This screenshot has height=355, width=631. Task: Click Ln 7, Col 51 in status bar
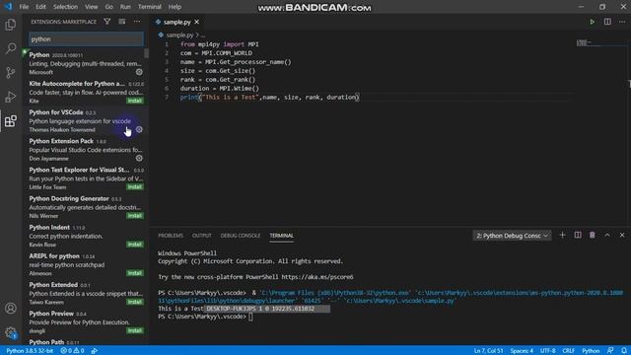click(488, 351)
